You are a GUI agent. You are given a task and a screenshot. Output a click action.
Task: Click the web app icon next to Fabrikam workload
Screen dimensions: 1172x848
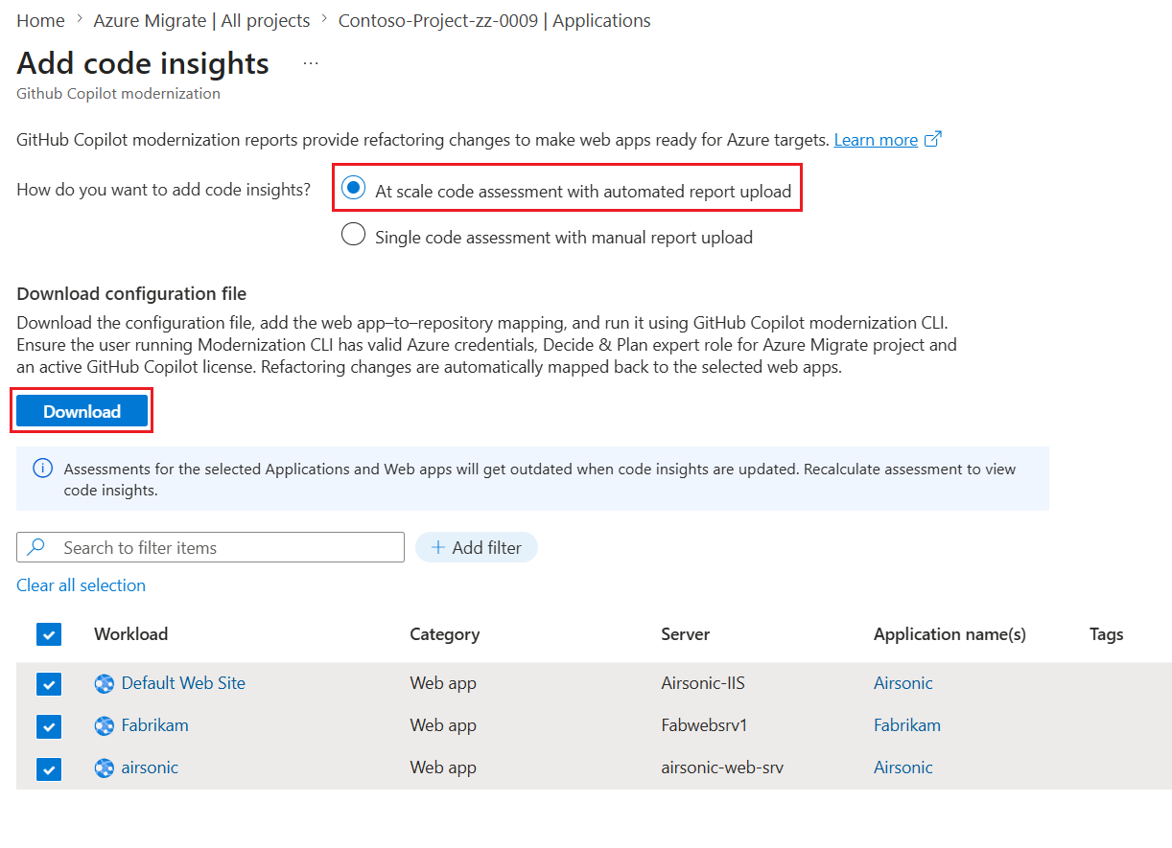click(x=105, y=725)
